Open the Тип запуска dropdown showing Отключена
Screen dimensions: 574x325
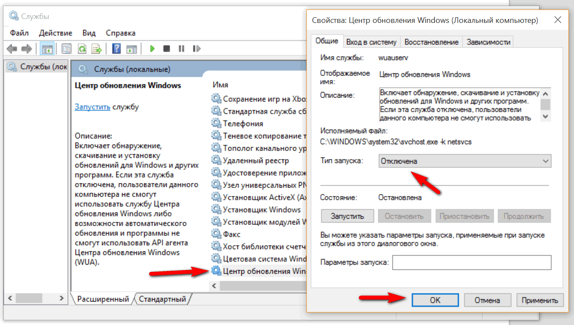tap(465, 161)
